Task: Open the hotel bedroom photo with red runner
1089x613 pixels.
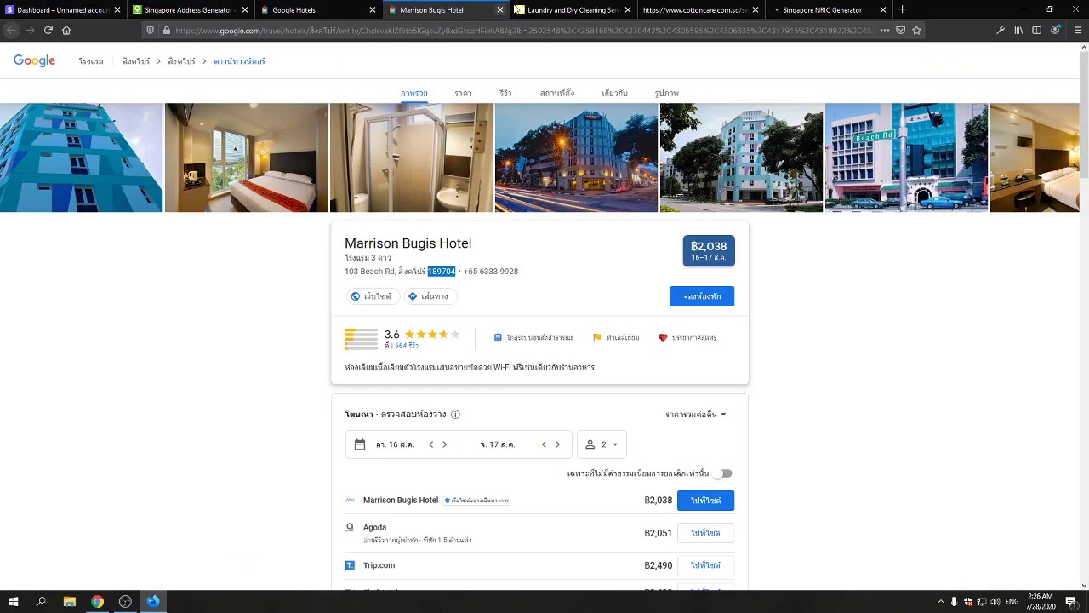Action: [x=246, y=158]
